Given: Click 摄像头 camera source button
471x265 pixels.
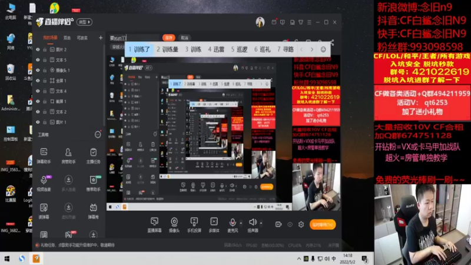Looking at the screenshot, I should pos(174,225).
